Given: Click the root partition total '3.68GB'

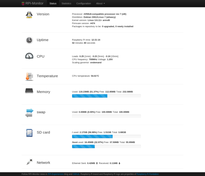Looking at the screenshot, I should [x=122, y=132].
